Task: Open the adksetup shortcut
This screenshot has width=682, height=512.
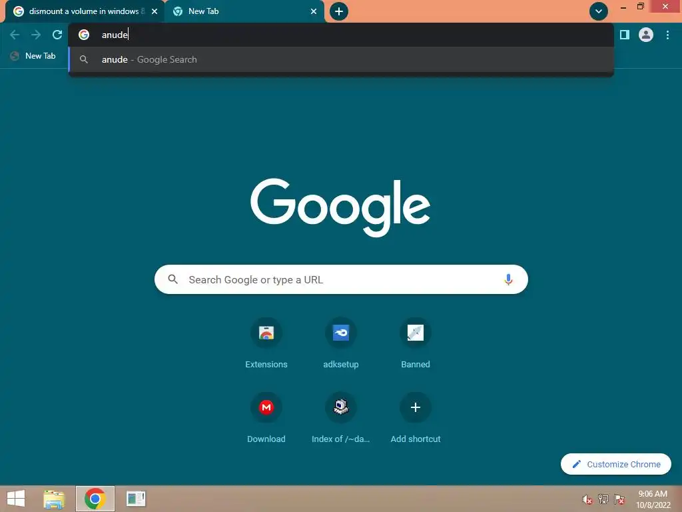Action: tap(341, 344)
